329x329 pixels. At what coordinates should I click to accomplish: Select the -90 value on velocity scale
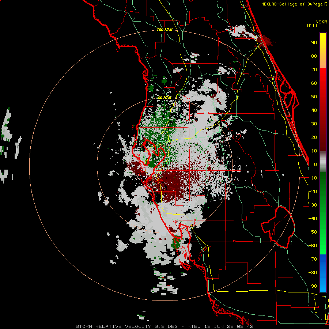313,286
